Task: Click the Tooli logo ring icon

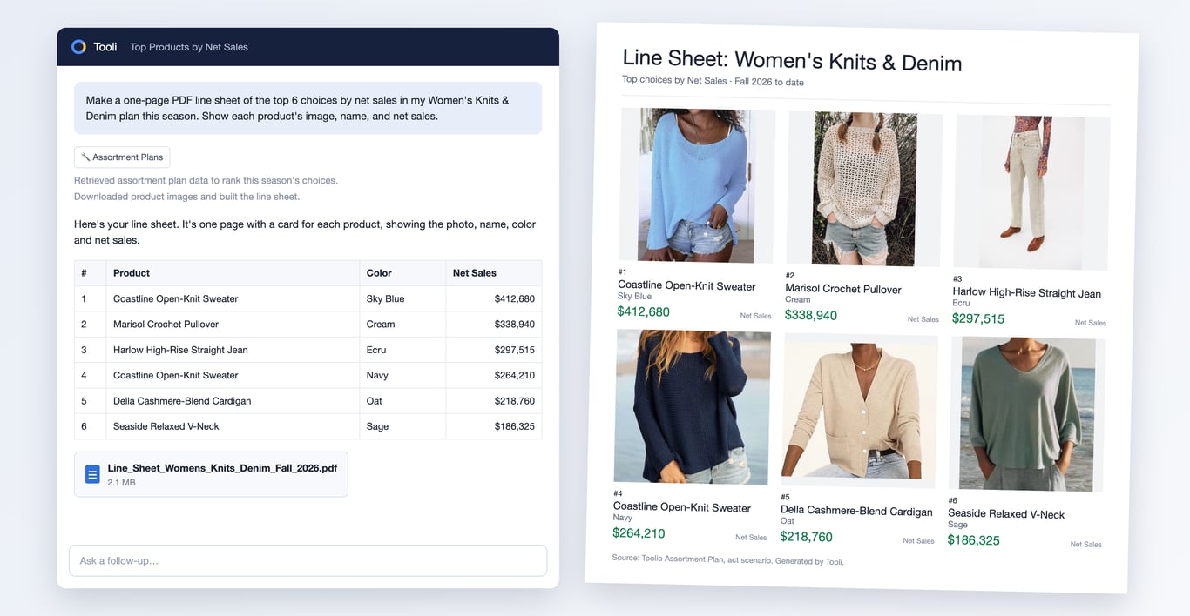Action: coord(78,47)
